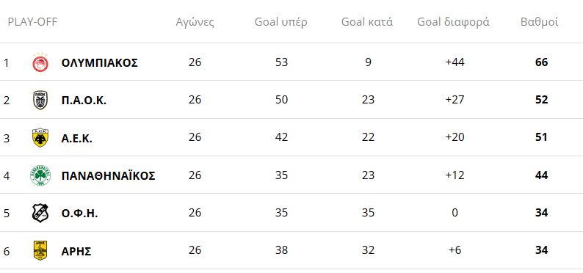583x273 pixels.
Task: Click the O.F.H. black and white crest
Action: point(40,214)
